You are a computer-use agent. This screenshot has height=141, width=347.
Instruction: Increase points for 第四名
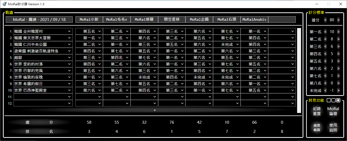click(x=338, y=54)
